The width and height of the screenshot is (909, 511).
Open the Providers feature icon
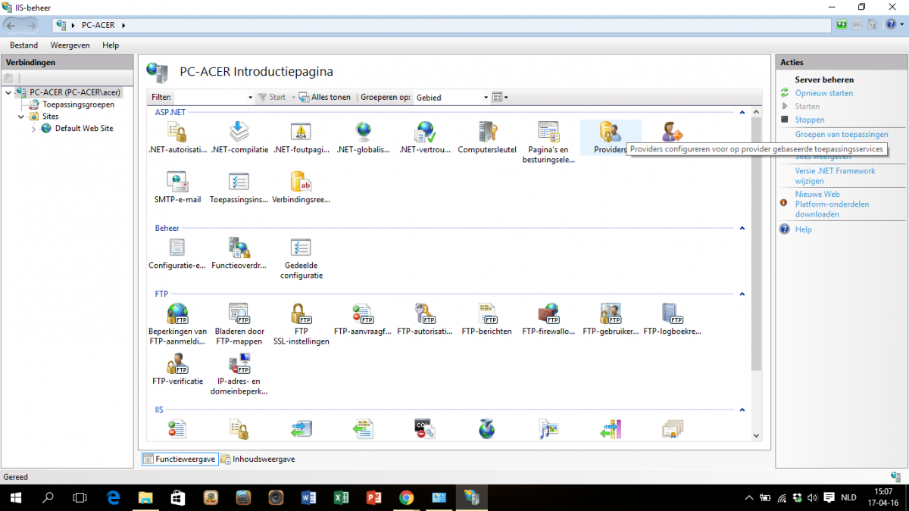pyautogui.click(x=611, y=132)
